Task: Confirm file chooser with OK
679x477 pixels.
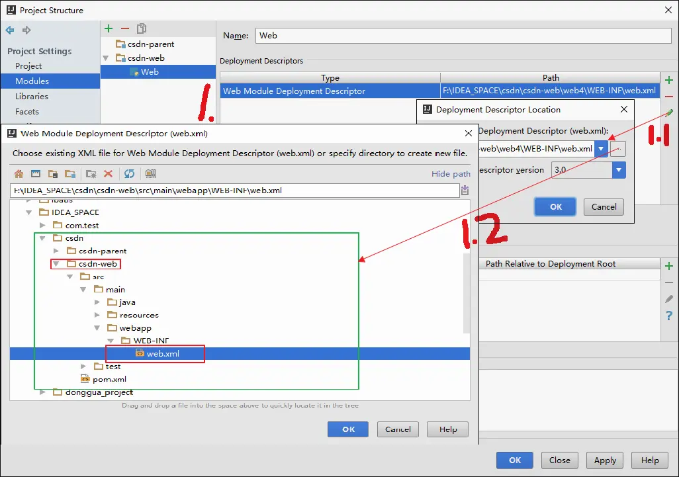Action: pos(348,429)
